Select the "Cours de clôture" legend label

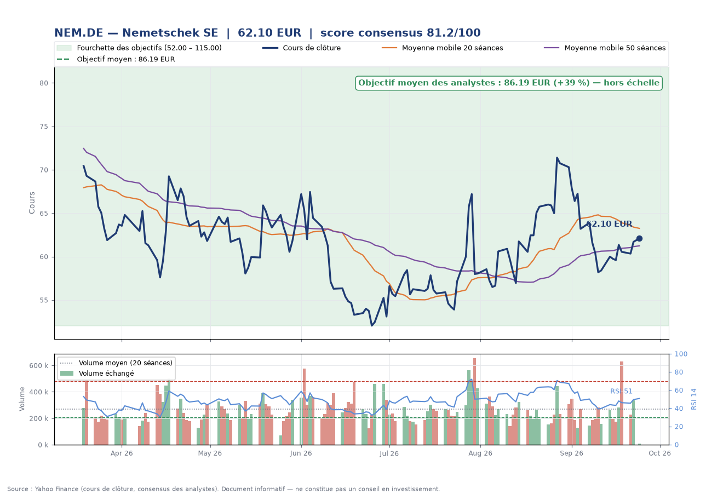coord(312,48)
